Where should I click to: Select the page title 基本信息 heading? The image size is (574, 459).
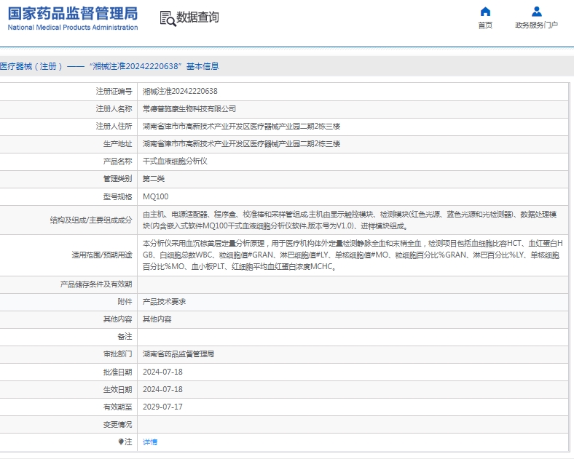[x=203, y=66]
